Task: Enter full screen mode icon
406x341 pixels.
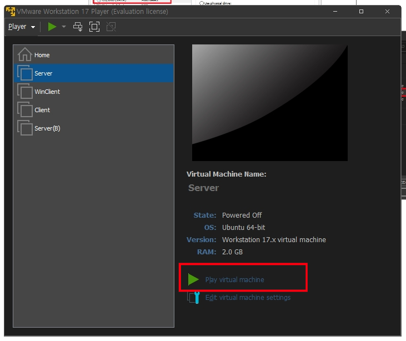Action: pyautogui.click(x=94, y=27)
